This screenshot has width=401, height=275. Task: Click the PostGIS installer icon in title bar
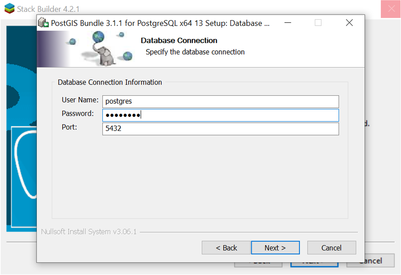44,23
